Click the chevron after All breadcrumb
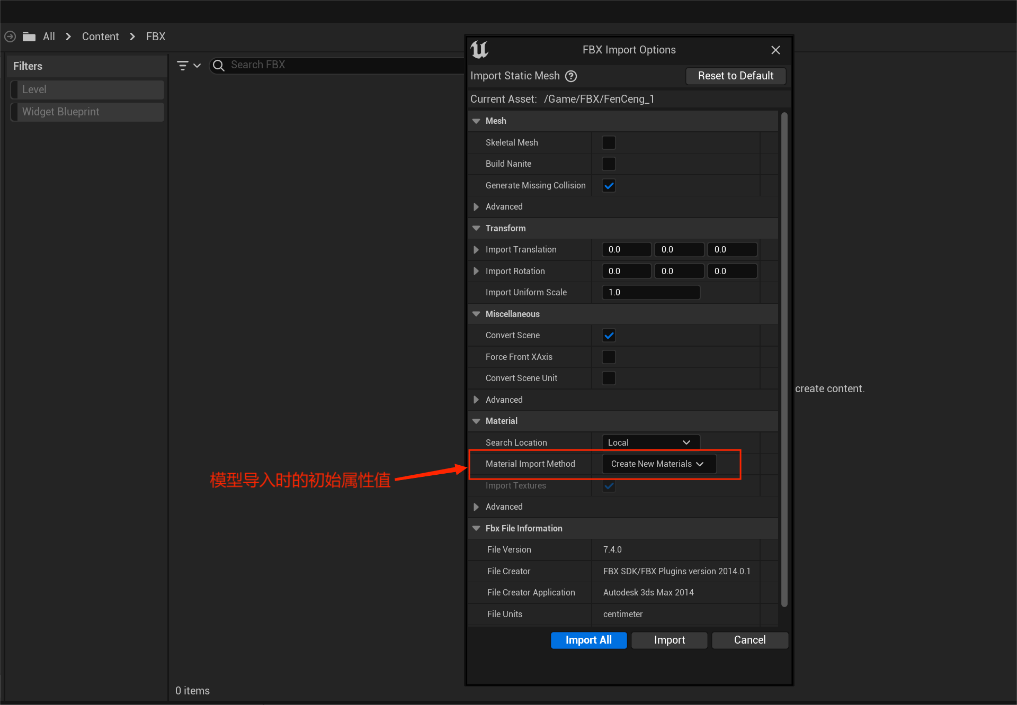The height and width of the screenshot is (705, 1017). click(x=68, y=37)
